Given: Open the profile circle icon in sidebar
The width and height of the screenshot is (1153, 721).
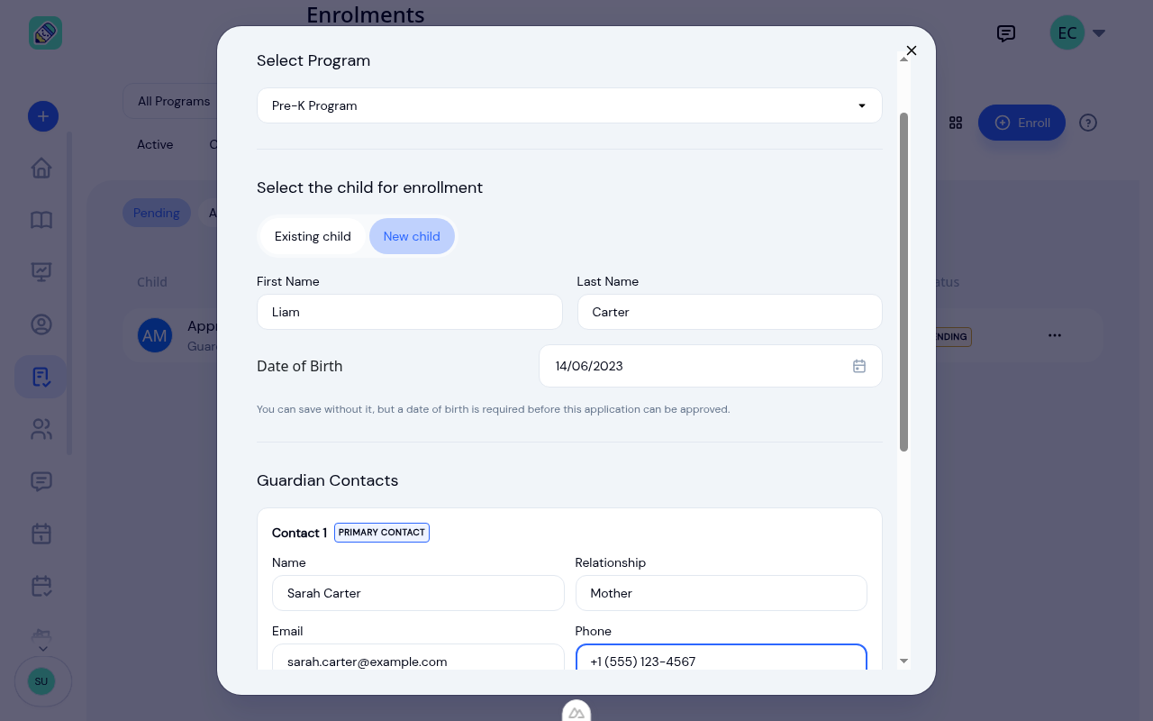Looking at the screenshot, I should (x=41, y=324).
